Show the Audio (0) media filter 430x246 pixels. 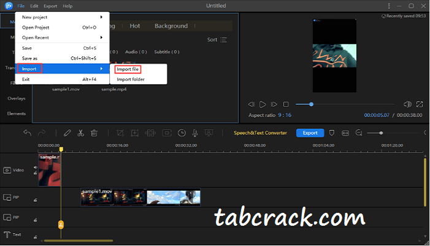[x=136, y=52]
